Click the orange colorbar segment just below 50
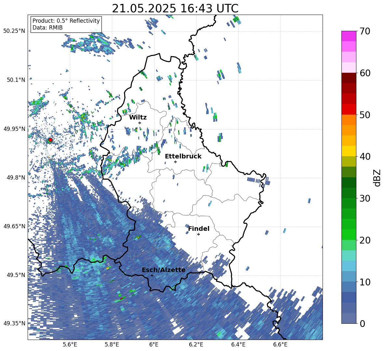 [349, 119]
